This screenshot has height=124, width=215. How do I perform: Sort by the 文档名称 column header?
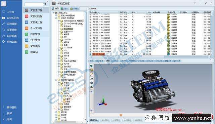click(x=93, y=12)
